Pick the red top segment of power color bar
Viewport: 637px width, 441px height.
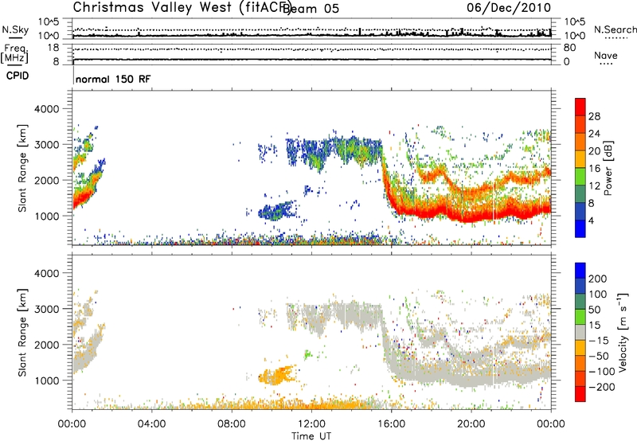click(580, 107)
